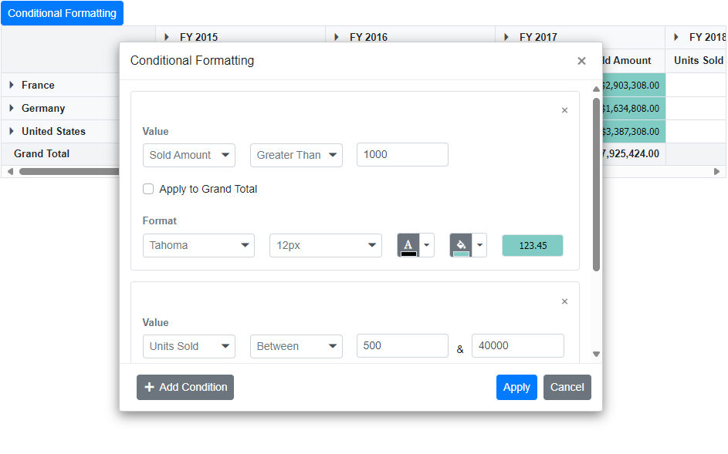Click the plus icon inside Add Condition
This screenshot has width=728, height=454.
coord(150,387)
